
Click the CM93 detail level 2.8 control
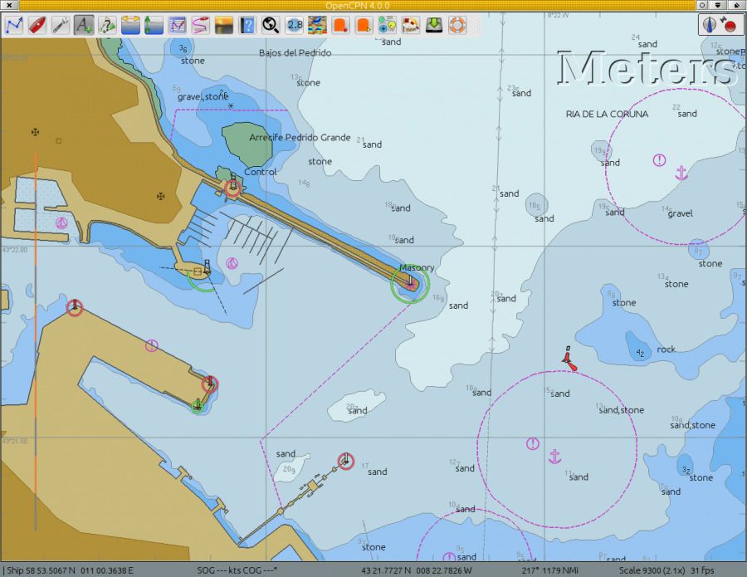(294, 25)
